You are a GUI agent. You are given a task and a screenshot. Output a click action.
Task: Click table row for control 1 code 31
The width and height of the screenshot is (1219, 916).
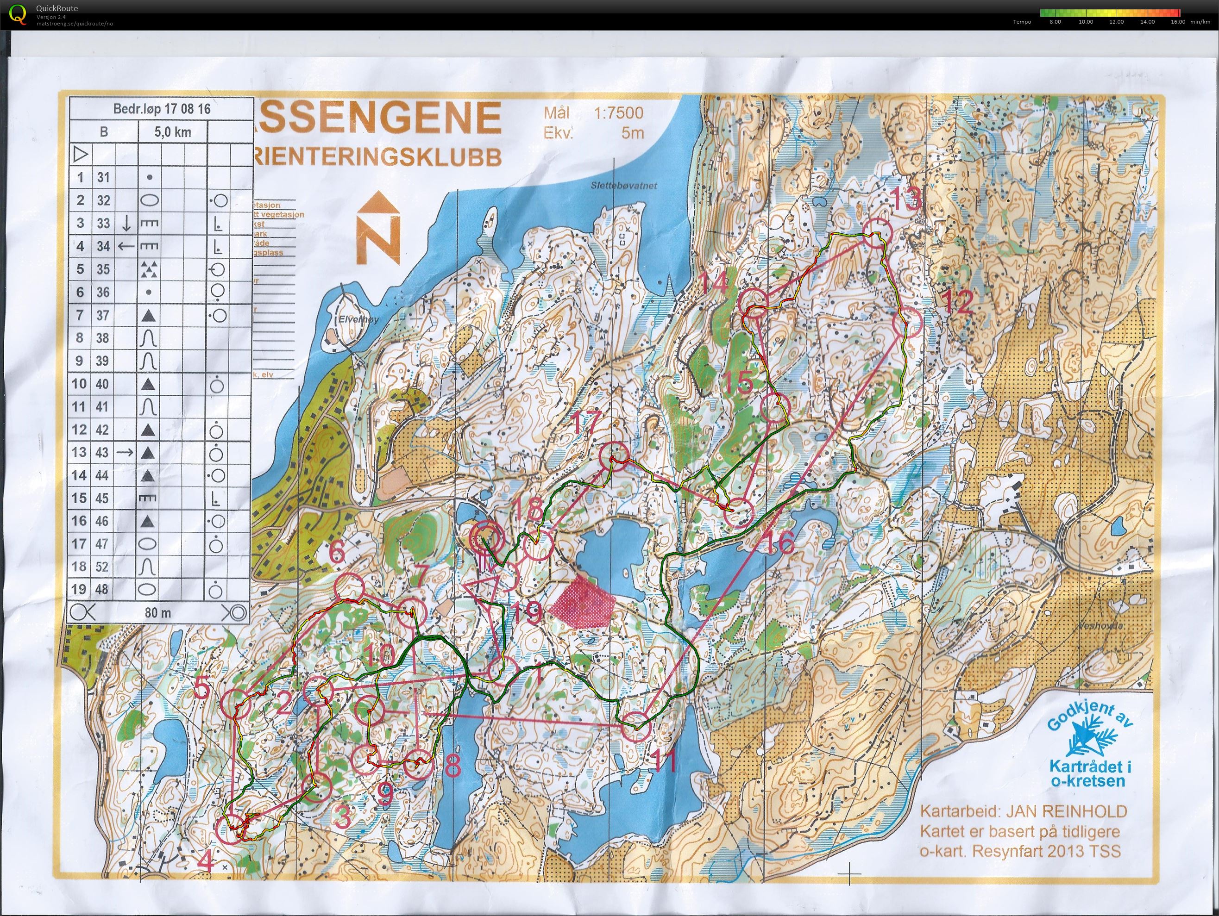point(160,177)
